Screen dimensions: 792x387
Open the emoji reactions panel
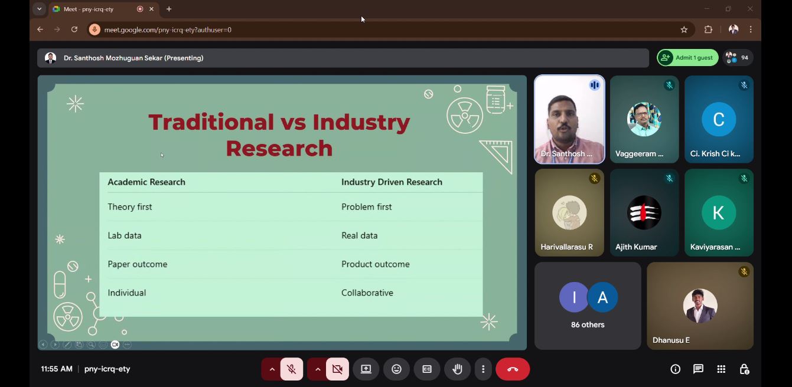[396, 369]
